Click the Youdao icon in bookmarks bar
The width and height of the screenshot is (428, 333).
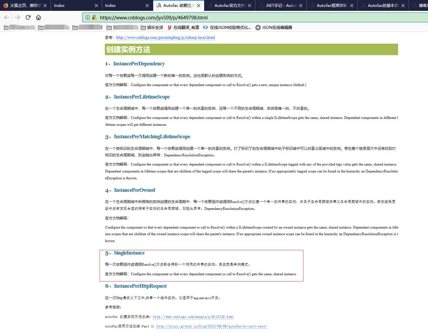coord(170,28)
